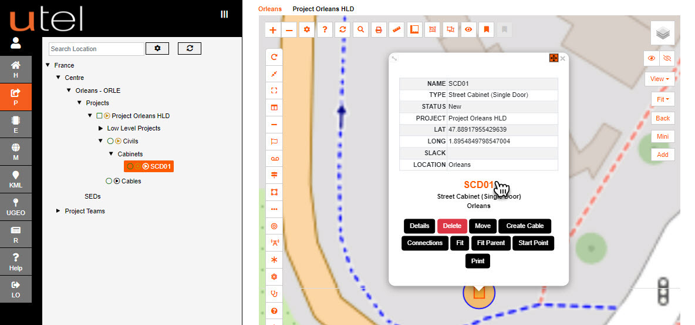Collapse the Civils node arrow
Viewport: 695px width, 325px height.
(100, 141)
